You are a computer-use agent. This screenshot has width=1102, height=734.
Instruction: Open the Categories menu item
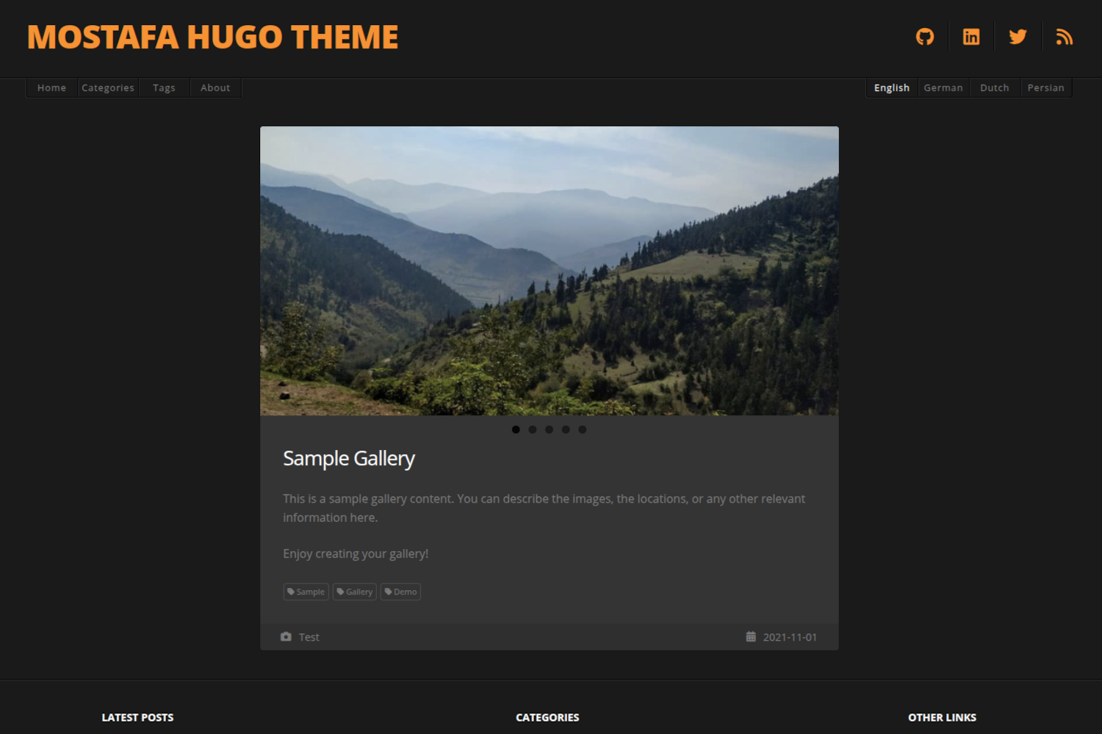(x=108, y=87)
